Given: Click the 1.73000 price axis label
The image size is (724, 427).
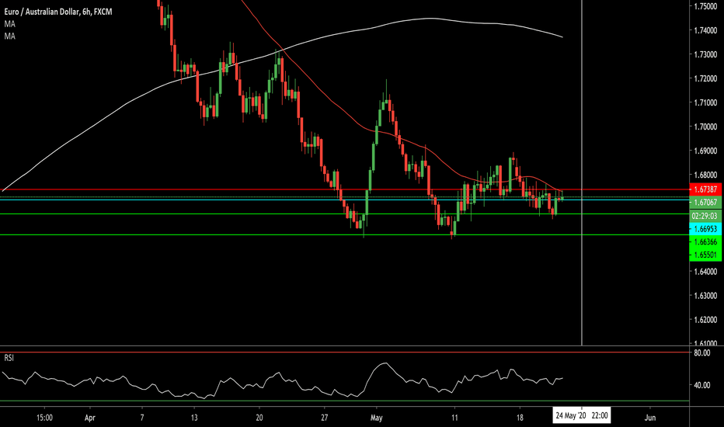Looking at the screenshot, I should (705, 54).
